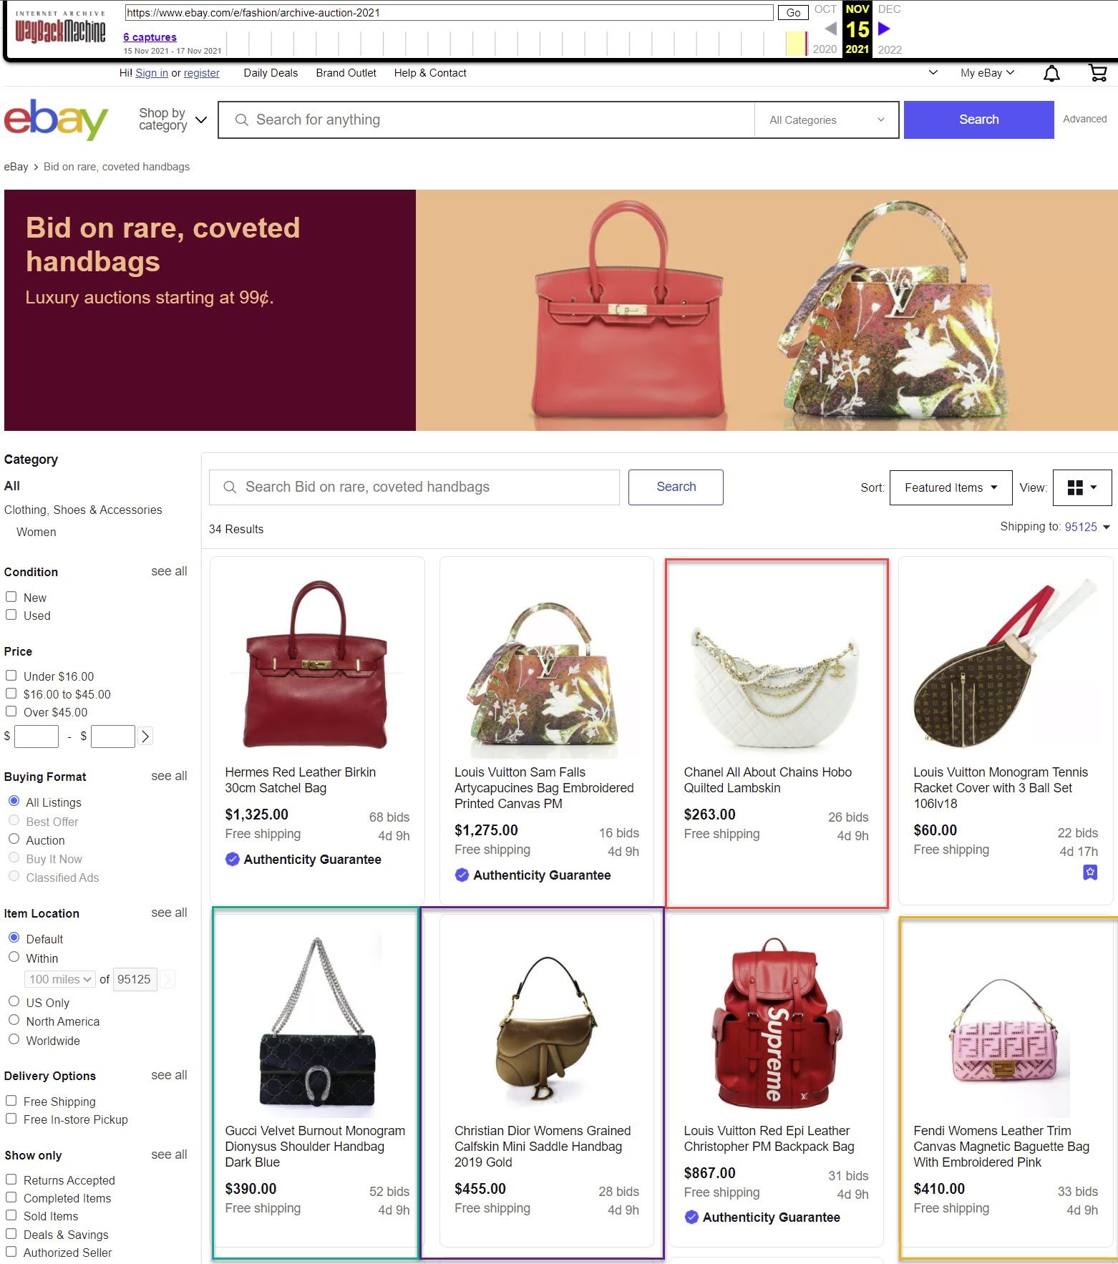The height and width of the screenshot is (1264, 1118).
Task: Click the blue Search button
Action: (978, 120)
